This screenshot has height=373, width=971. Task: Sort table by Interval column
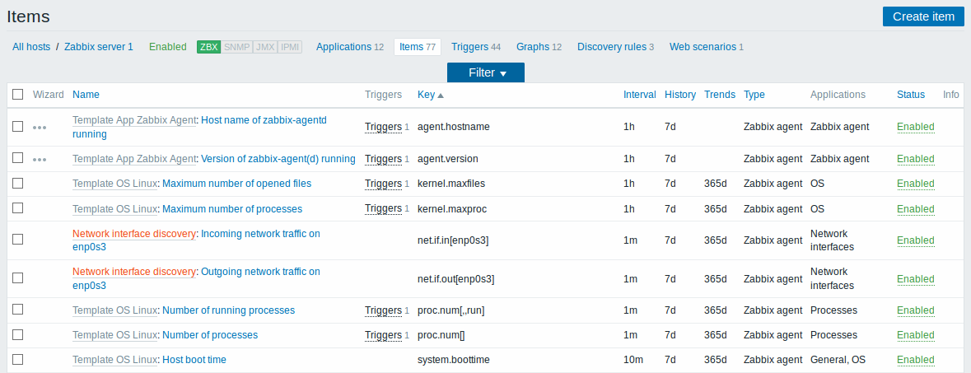coord(640,95)
